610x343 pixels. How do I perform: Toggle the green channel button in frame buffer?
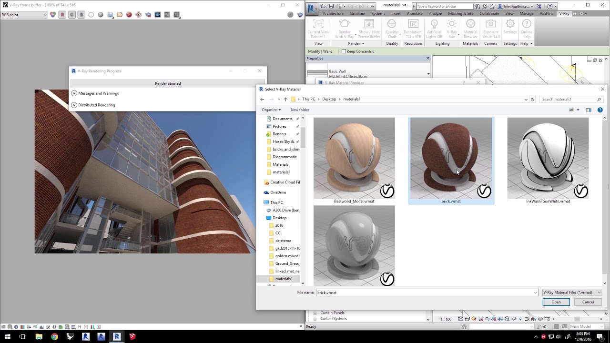(72, 15)
